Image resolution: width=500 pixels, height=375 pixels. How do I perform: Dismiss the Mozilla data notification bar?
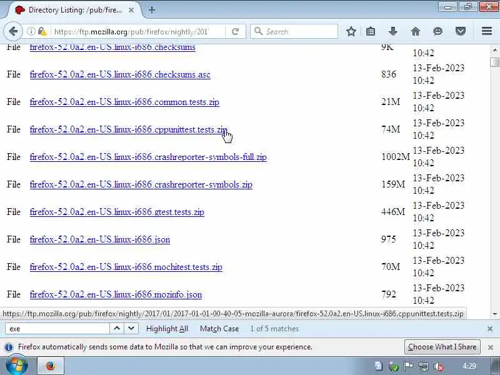pyautogui.click(x=491, y=347)
